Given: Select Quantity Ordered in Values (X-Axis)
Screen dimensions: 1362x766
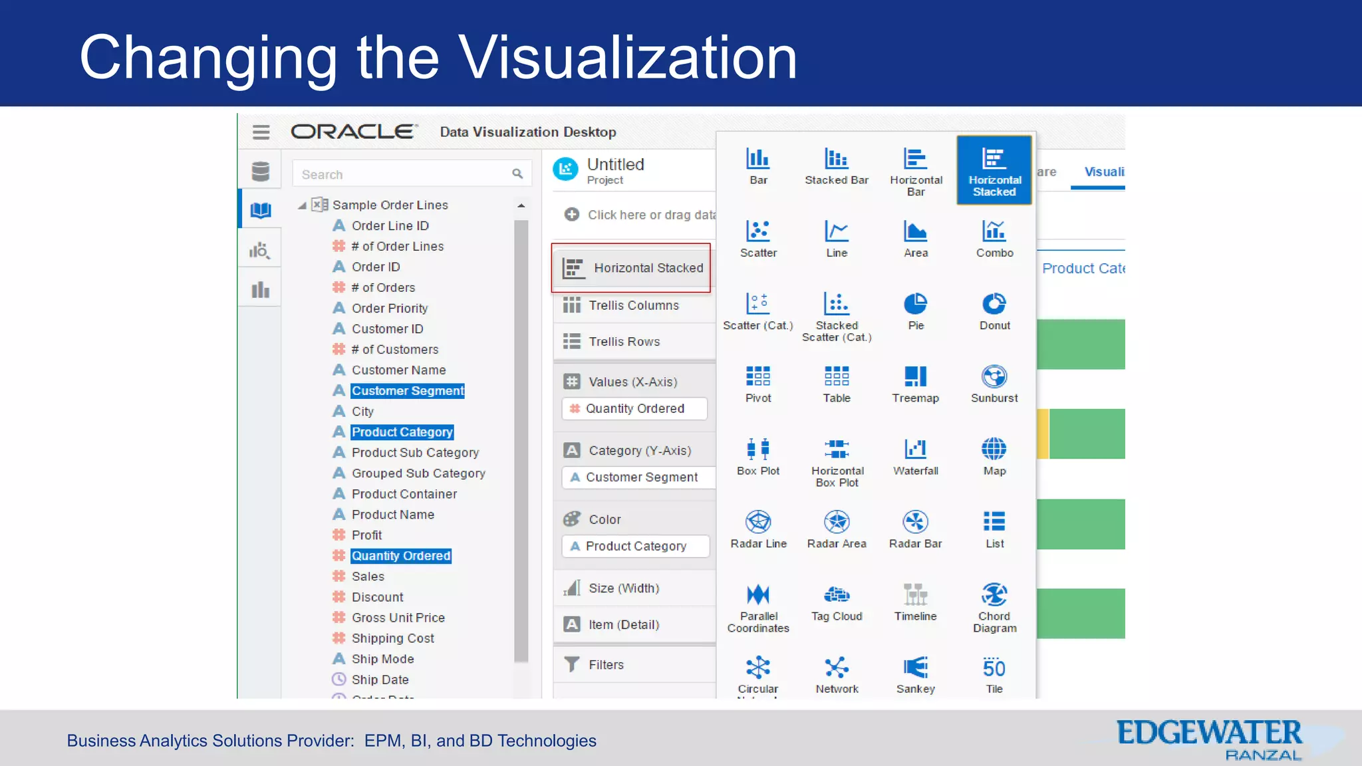Looking at the screenshot, I should [634, 408].
